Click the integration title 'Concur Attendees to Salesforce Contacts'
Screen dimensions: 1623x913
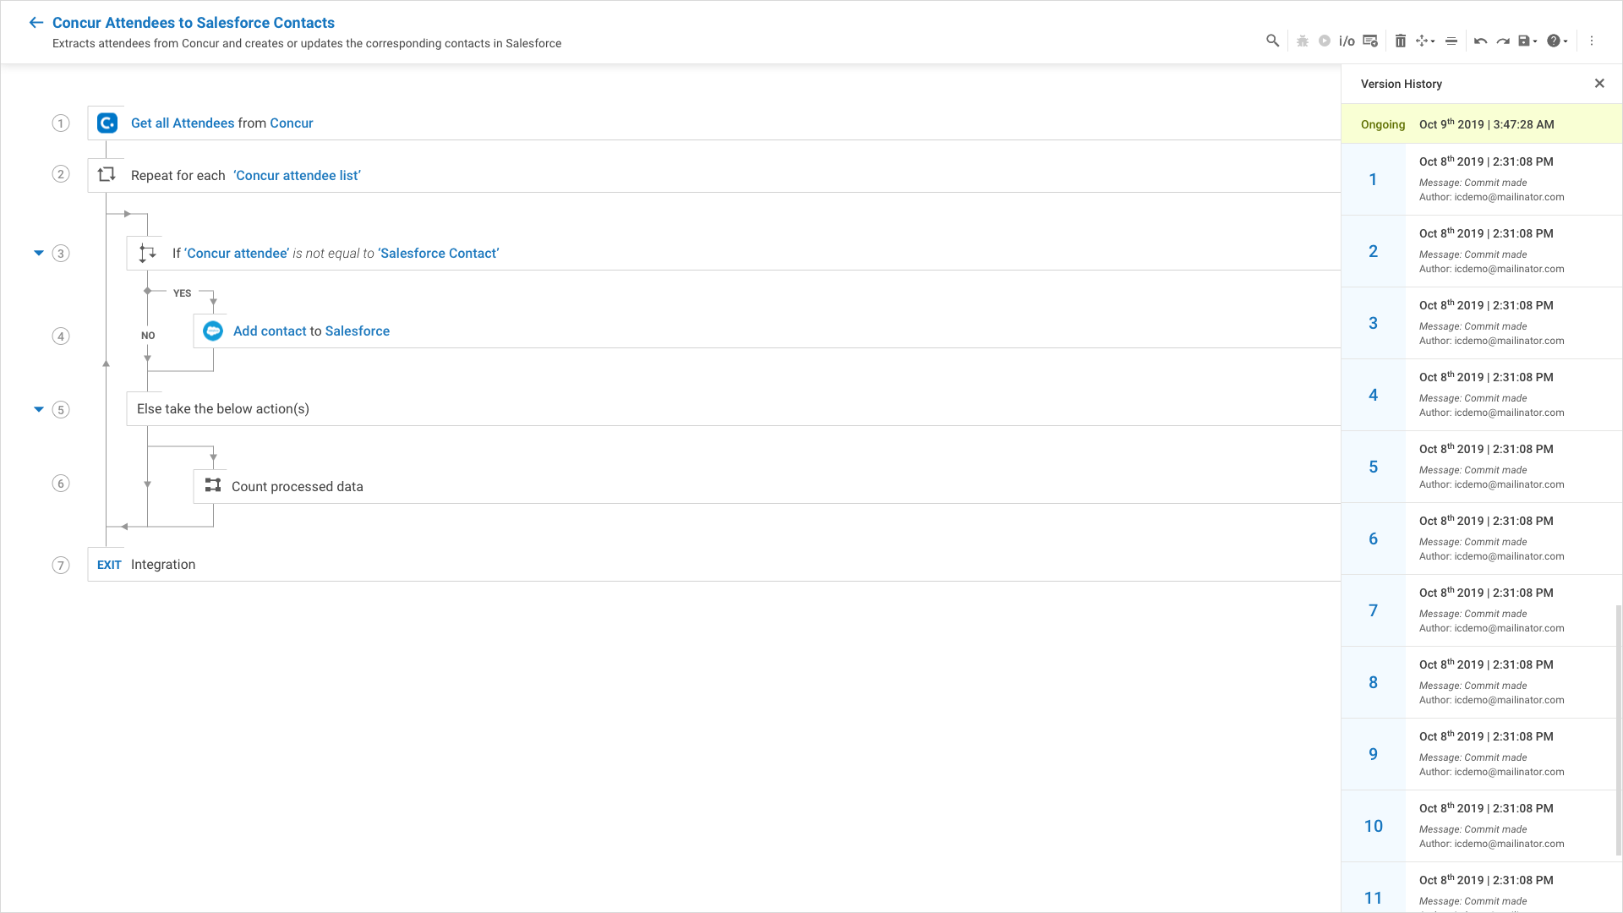(x=194, y=23)
